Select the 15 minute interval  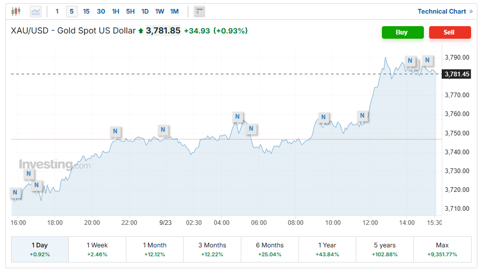(86, 11)
